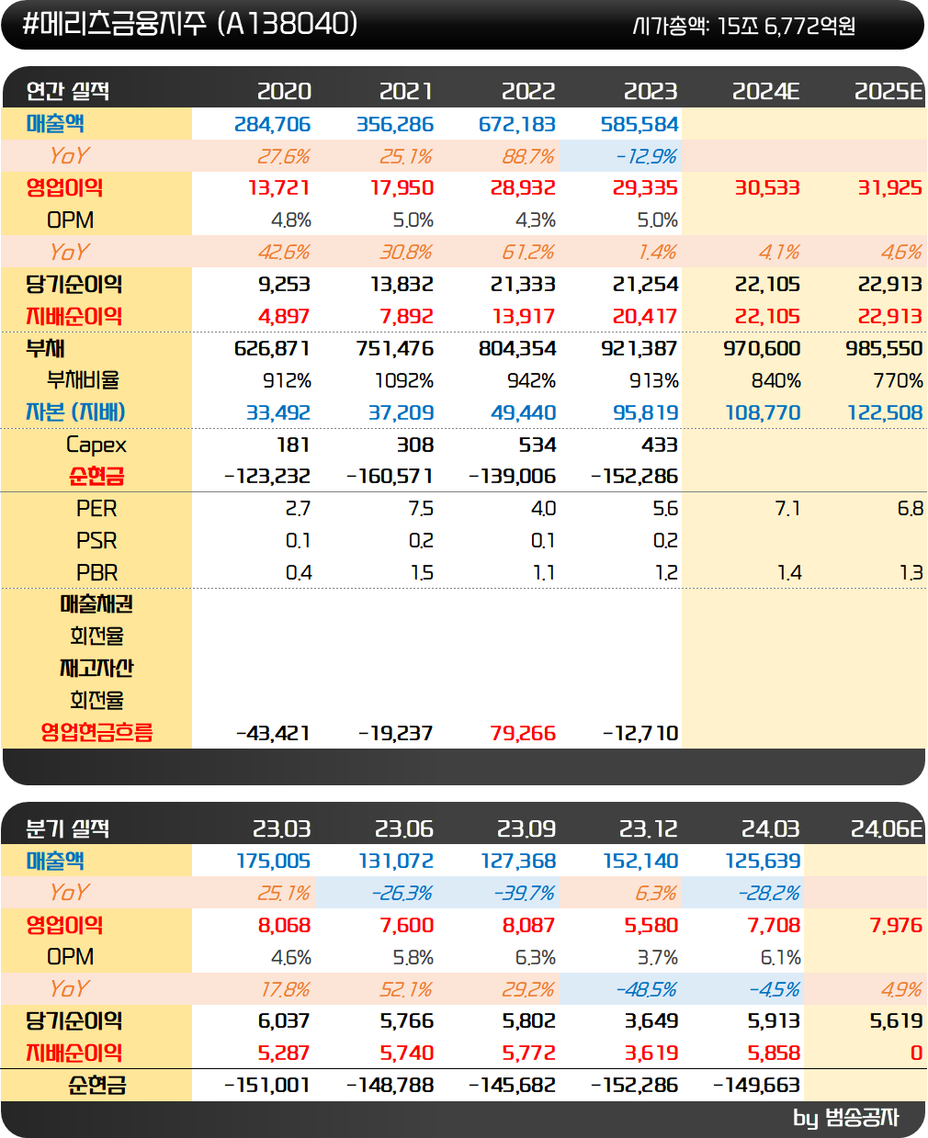This screenshot has height=1138, width=928.
Task: Click the 2020 column header
Action: (284, 91)
